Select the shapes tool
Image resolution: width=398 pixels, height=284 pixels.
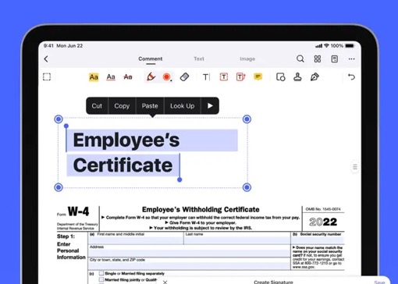pos(281,77)
